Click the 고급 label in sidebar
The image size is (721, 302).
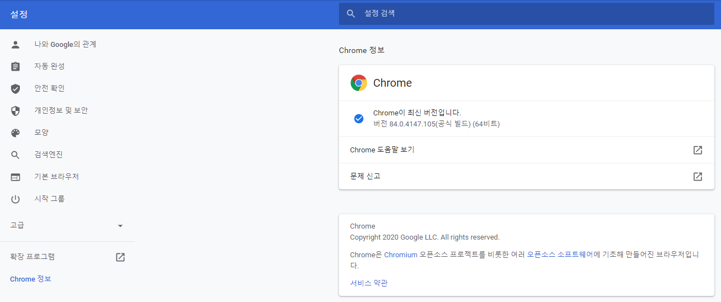click(x=17, y=225)
